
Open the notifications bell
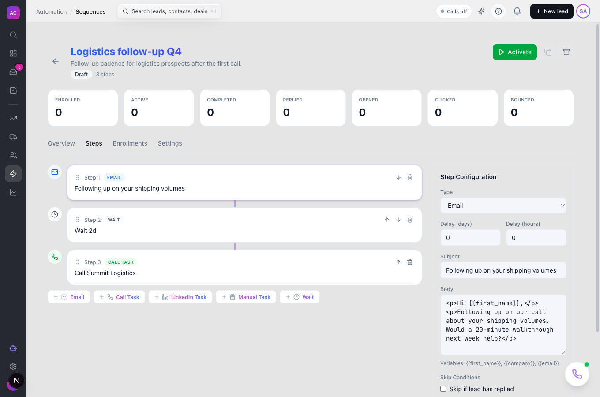[x=517, y=11]
